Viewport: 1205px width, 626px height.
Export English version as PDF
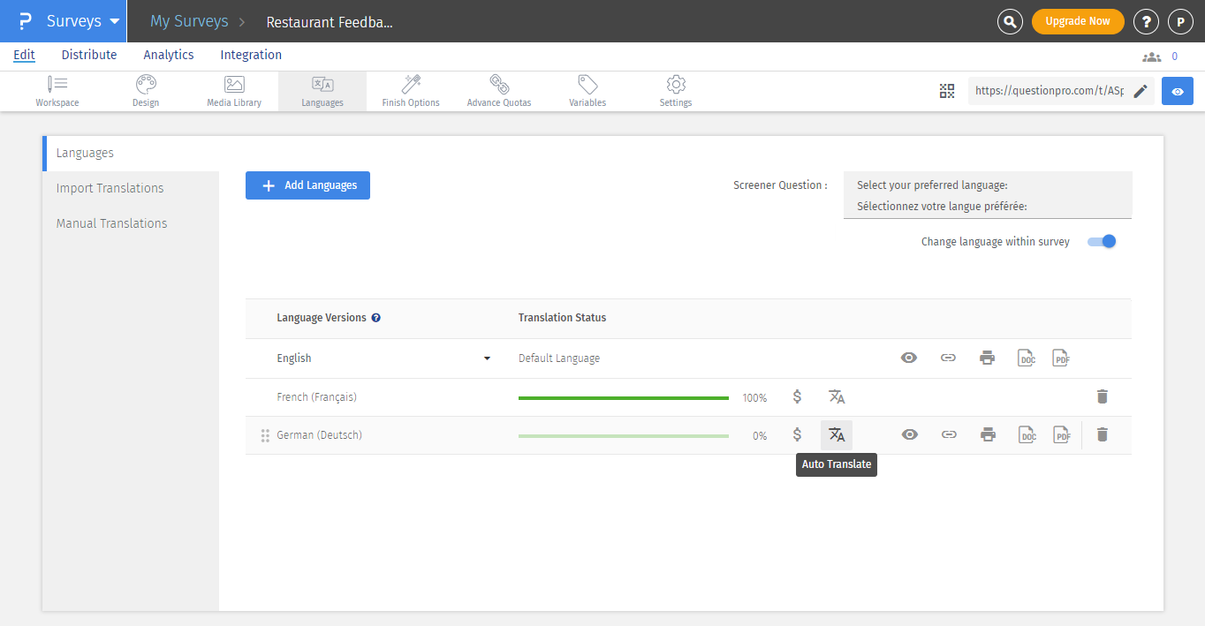(x=1061, y=358)
